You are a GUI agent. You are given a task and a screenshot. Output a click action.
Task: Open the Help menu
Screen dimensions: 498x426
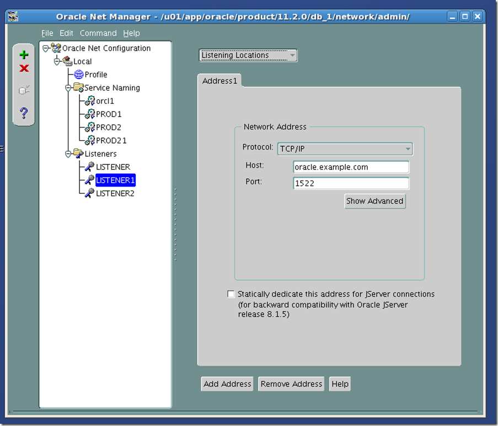tap(131, 33)
